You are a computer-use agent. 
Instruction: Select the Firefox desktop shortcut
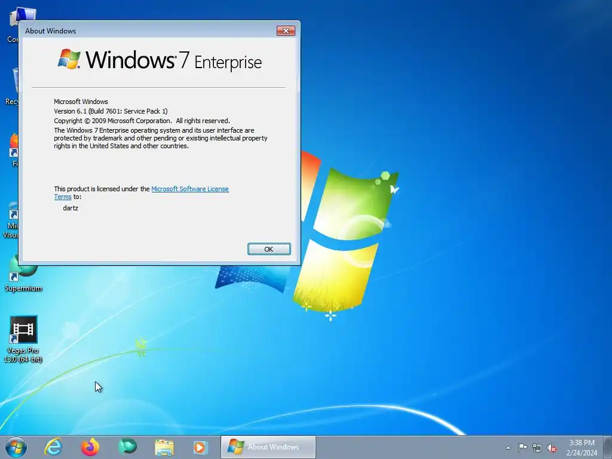click(13, 150)
